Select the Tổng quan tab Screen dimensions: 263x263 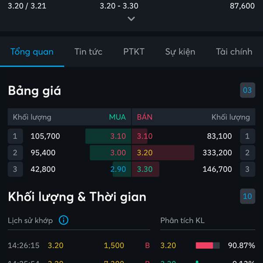click(x=32, y=52)
